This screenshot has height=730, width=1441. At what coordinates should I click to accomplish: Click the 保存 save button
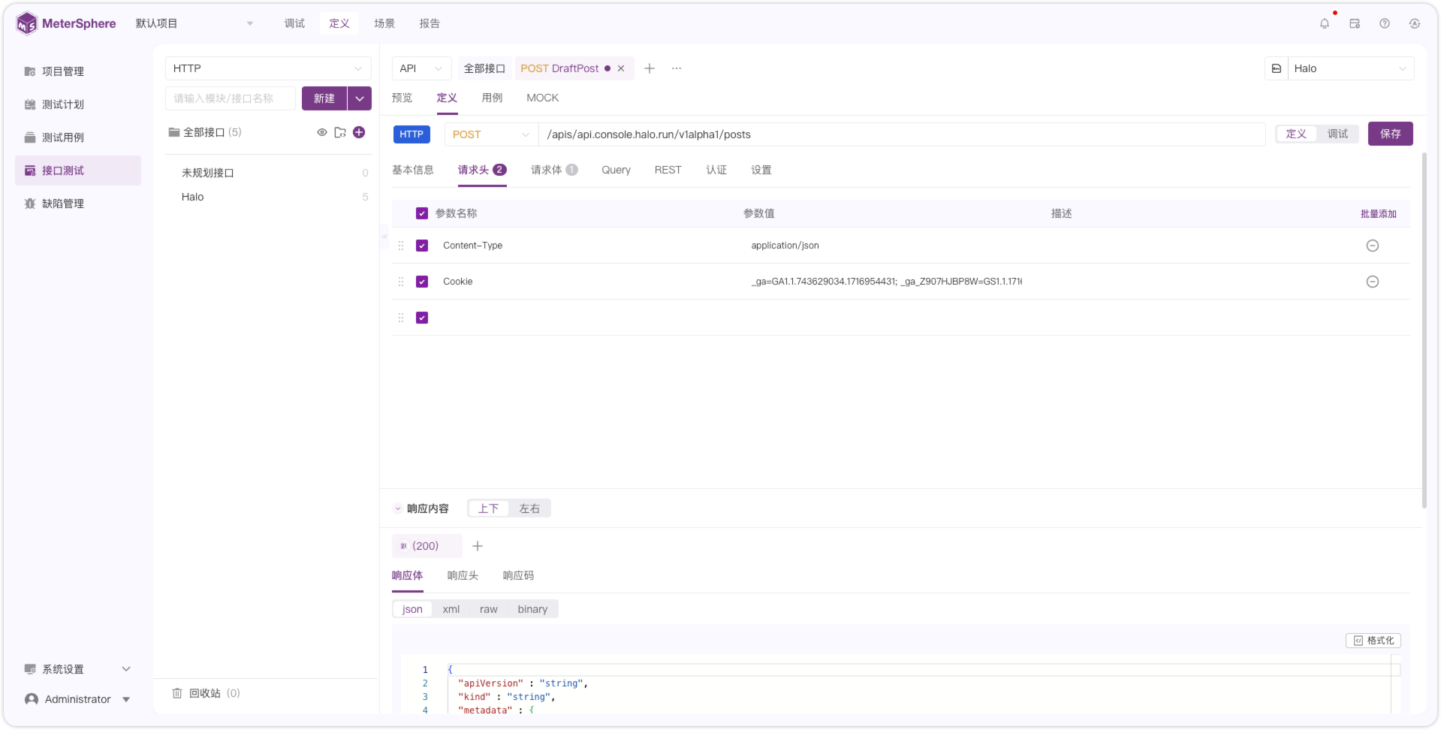click(x=1390, y=134)
